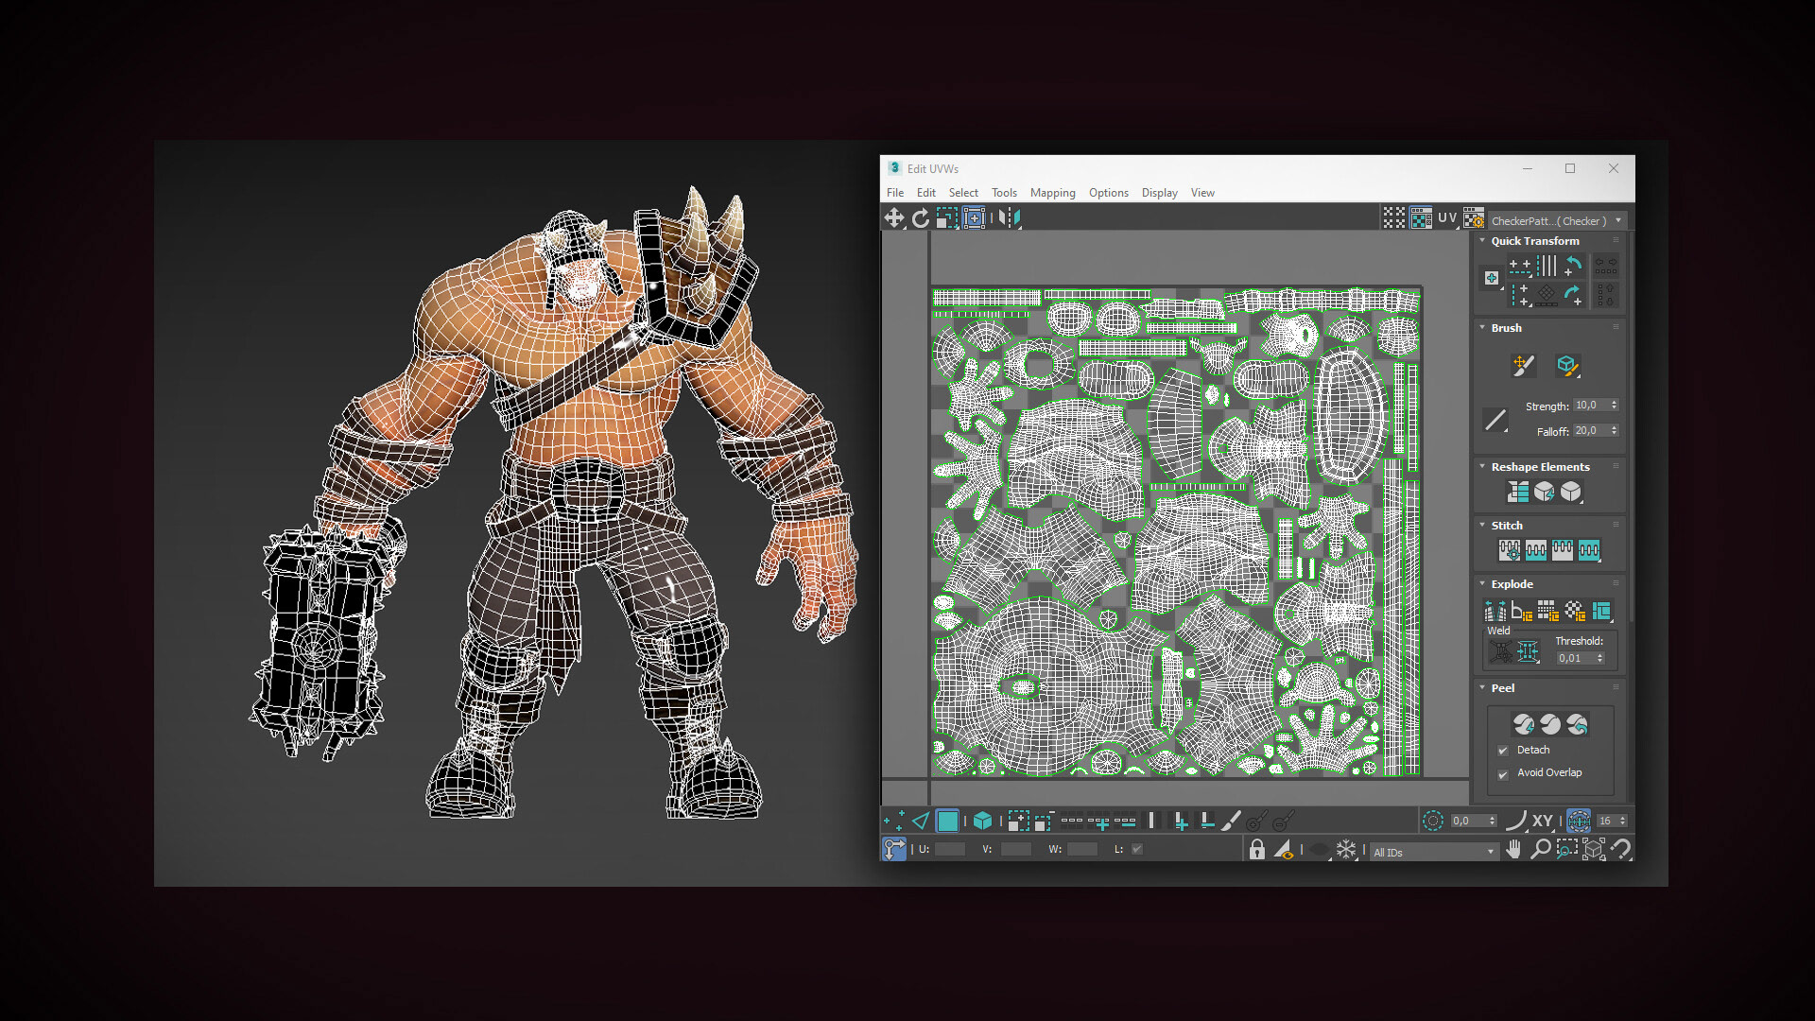Screen dimensions: 1815x1021
Task: Switch to Polygon sub-object mode
Action: click(x=947, y=821)
